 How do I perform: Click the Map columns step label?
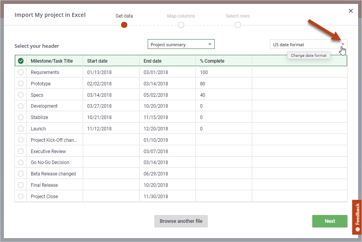coord(181,16)
